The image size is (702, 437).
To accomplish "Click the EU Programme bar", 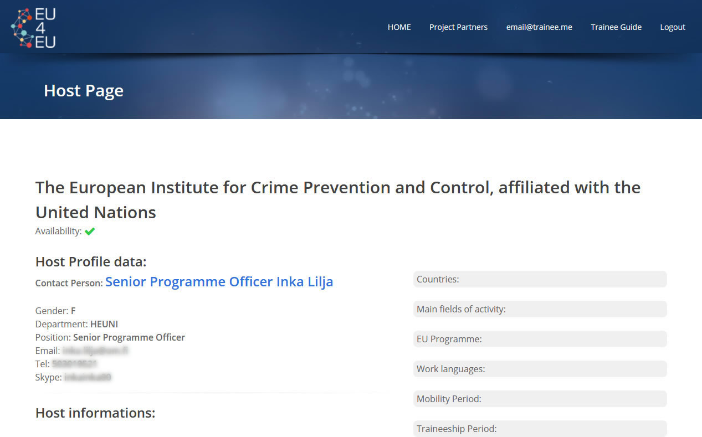I will pos(540,339).
